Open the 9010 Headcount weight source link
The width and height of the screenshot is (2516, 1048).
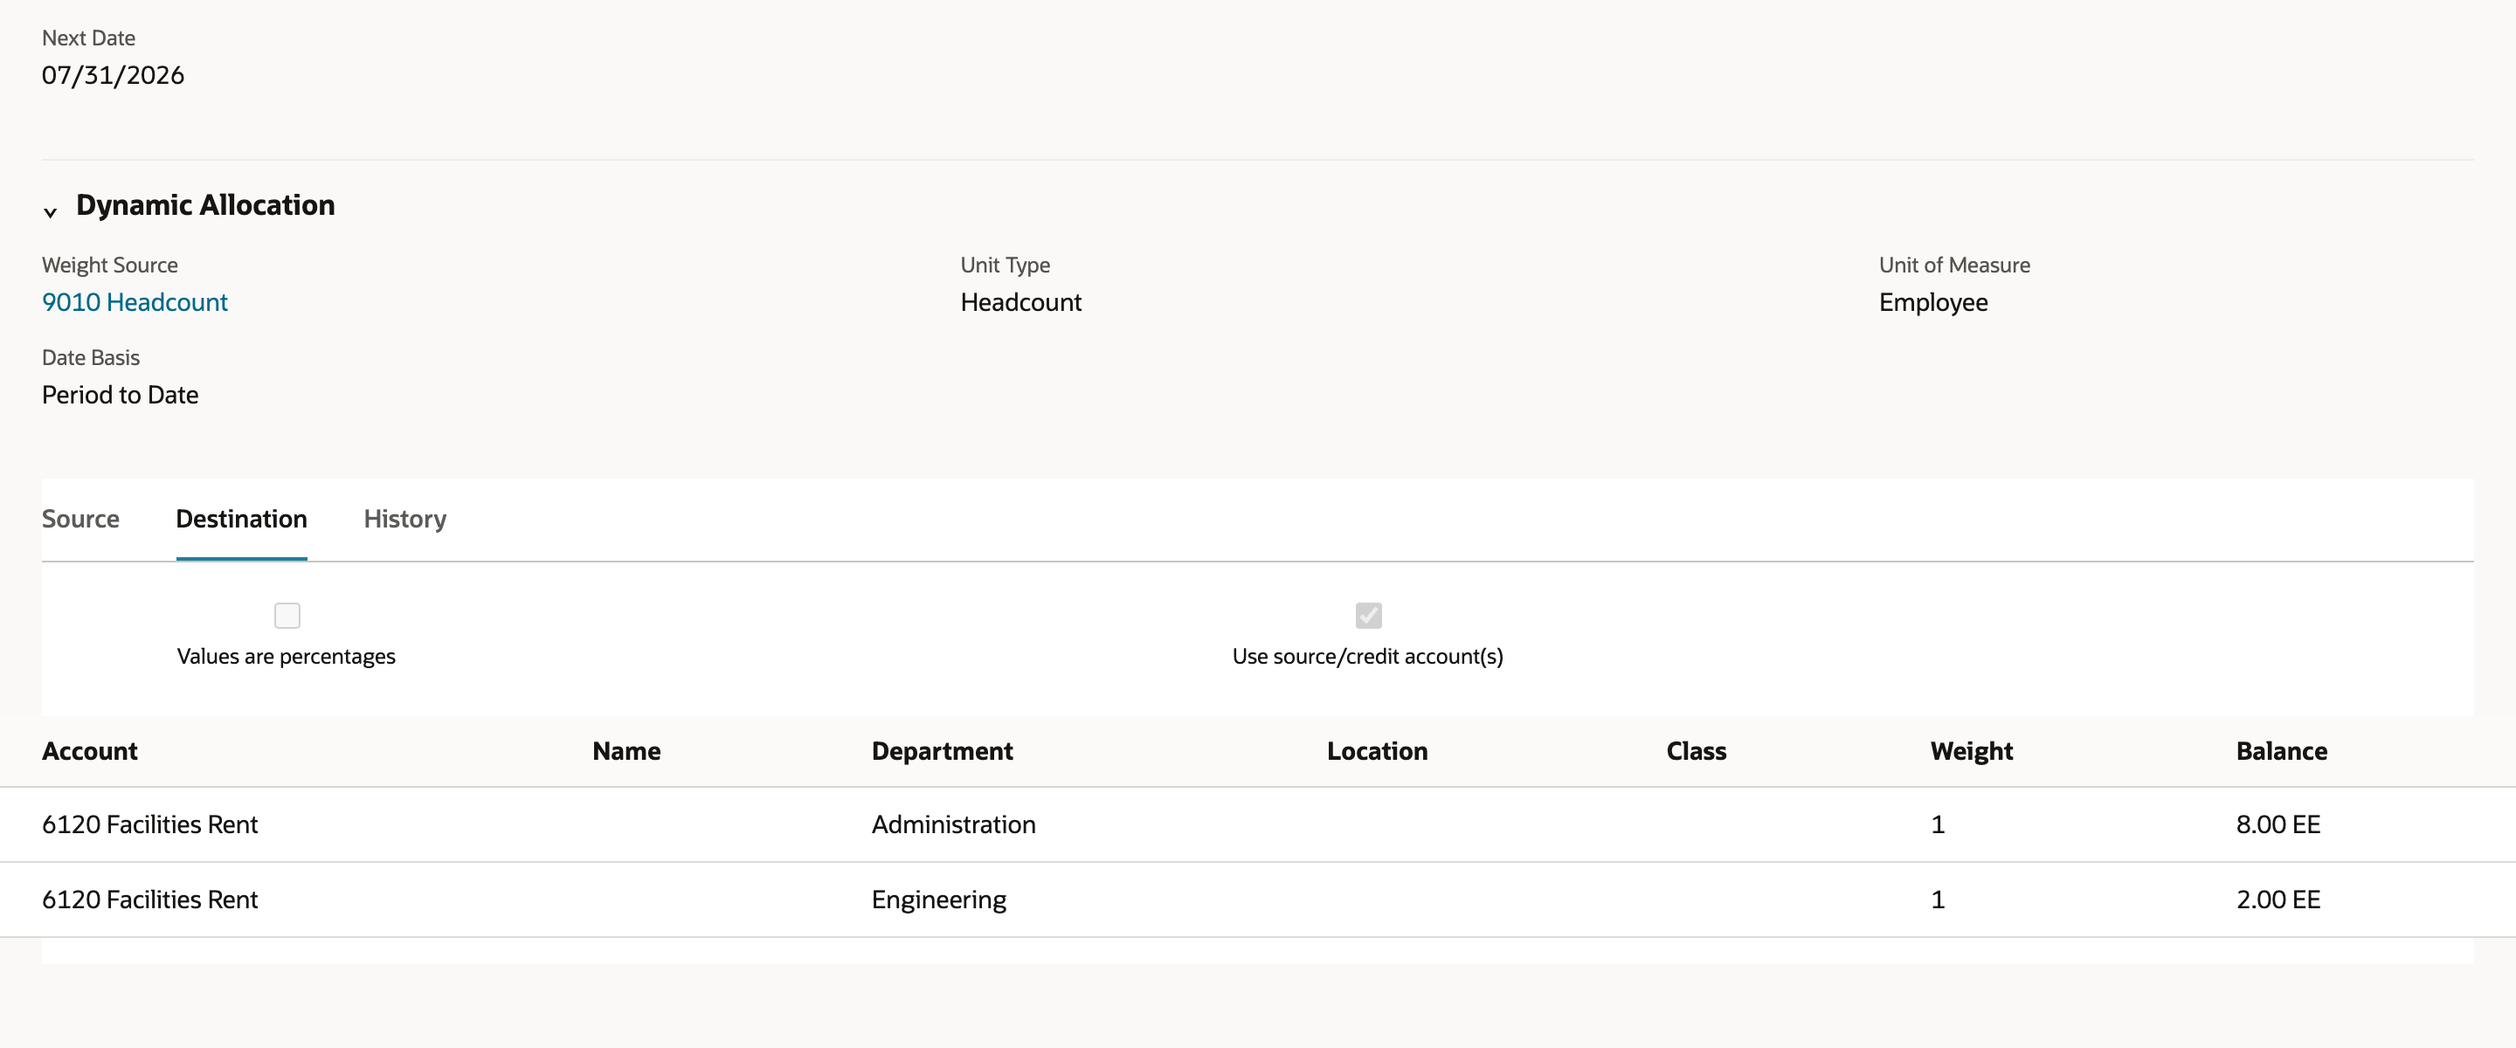tap(135, 302)
